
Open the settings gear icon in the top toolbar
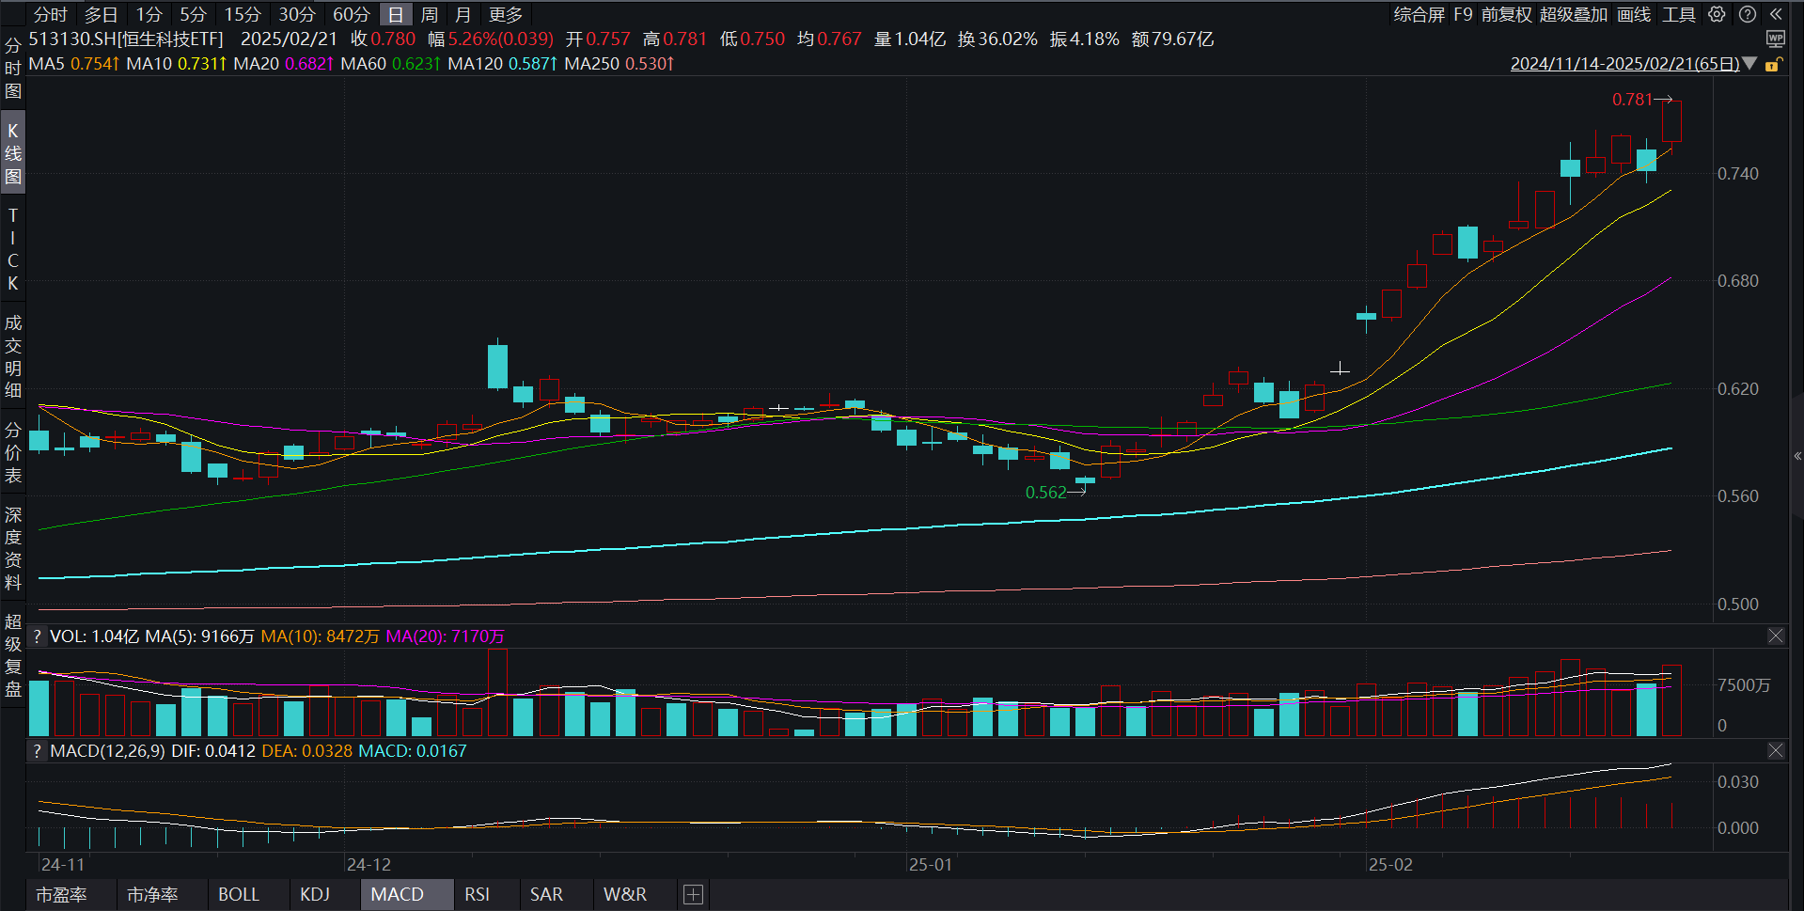point(1717,15)
